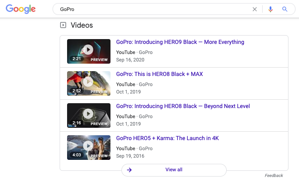299x184 pixels.
Task: Click the 4:03 duration badge on thumbnail
Action: (77, 155)
